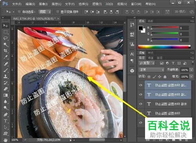Select the Eraser tool
The image size is (196, 143).
point(5,89)
